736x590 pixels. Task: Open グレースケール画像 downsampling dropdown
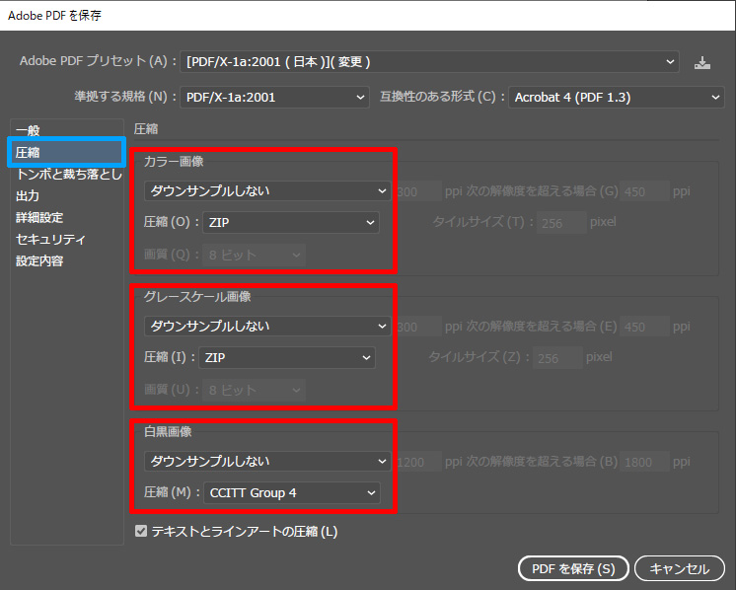click(x=267, y=327)
